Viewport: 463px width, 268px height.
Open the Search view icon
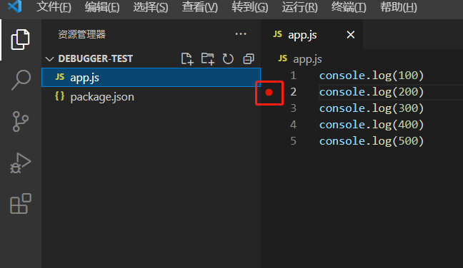[21, 80]
